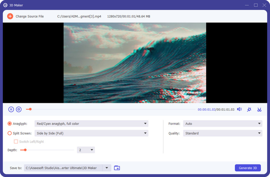Select the Anaglyph radio option
The height and width of the screenshot is (177, 270).
tap(10, 124)
